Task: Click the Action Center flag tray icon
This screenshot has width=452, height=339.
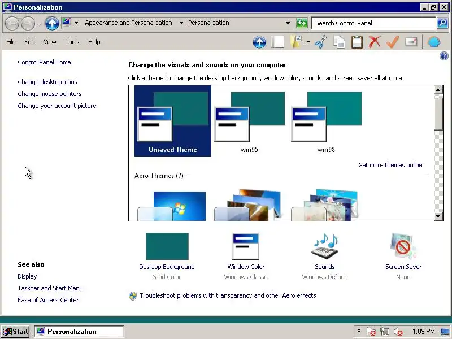Action: pos(371,332)
